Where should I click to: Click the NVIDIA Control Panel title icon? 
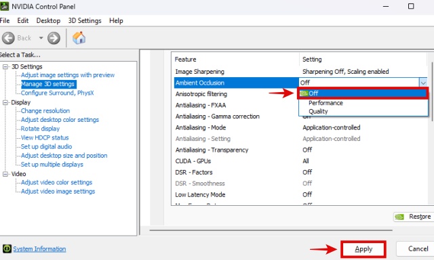[4, 6]
